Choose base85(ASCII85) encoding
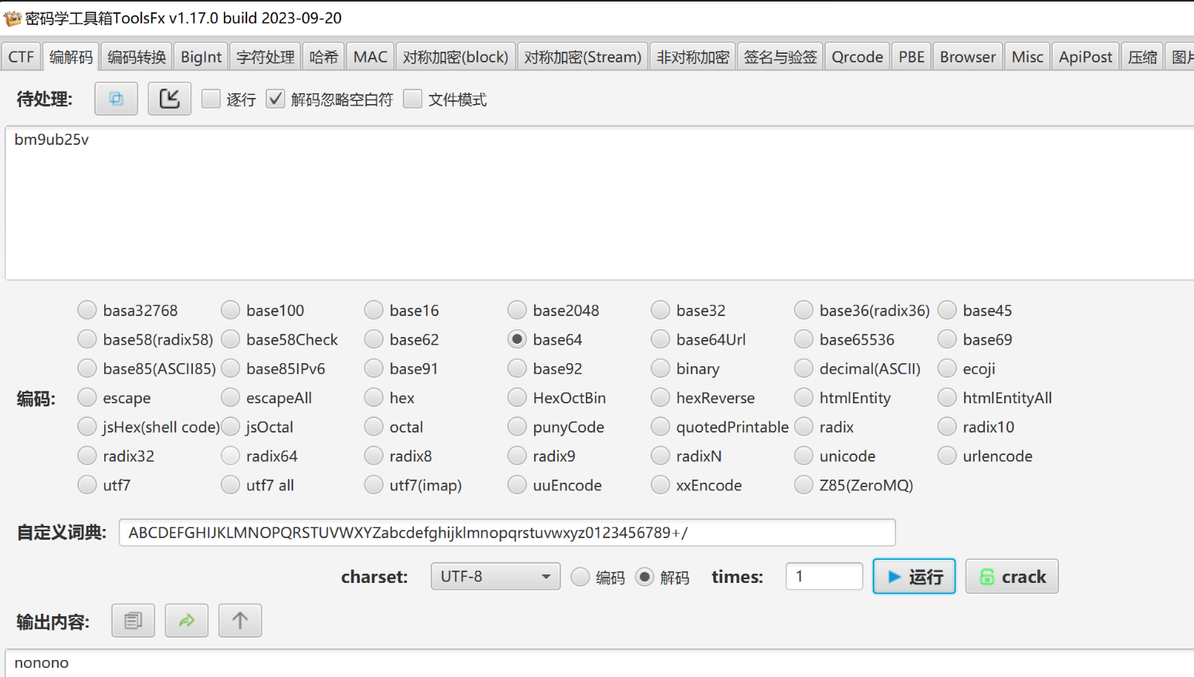Screen dimensions: 1194x677 tap(87, 369)
